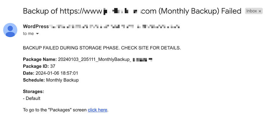Click the sender's blue profile avatar
Screen dimensions: 266x119
click(x=10, y=30)
